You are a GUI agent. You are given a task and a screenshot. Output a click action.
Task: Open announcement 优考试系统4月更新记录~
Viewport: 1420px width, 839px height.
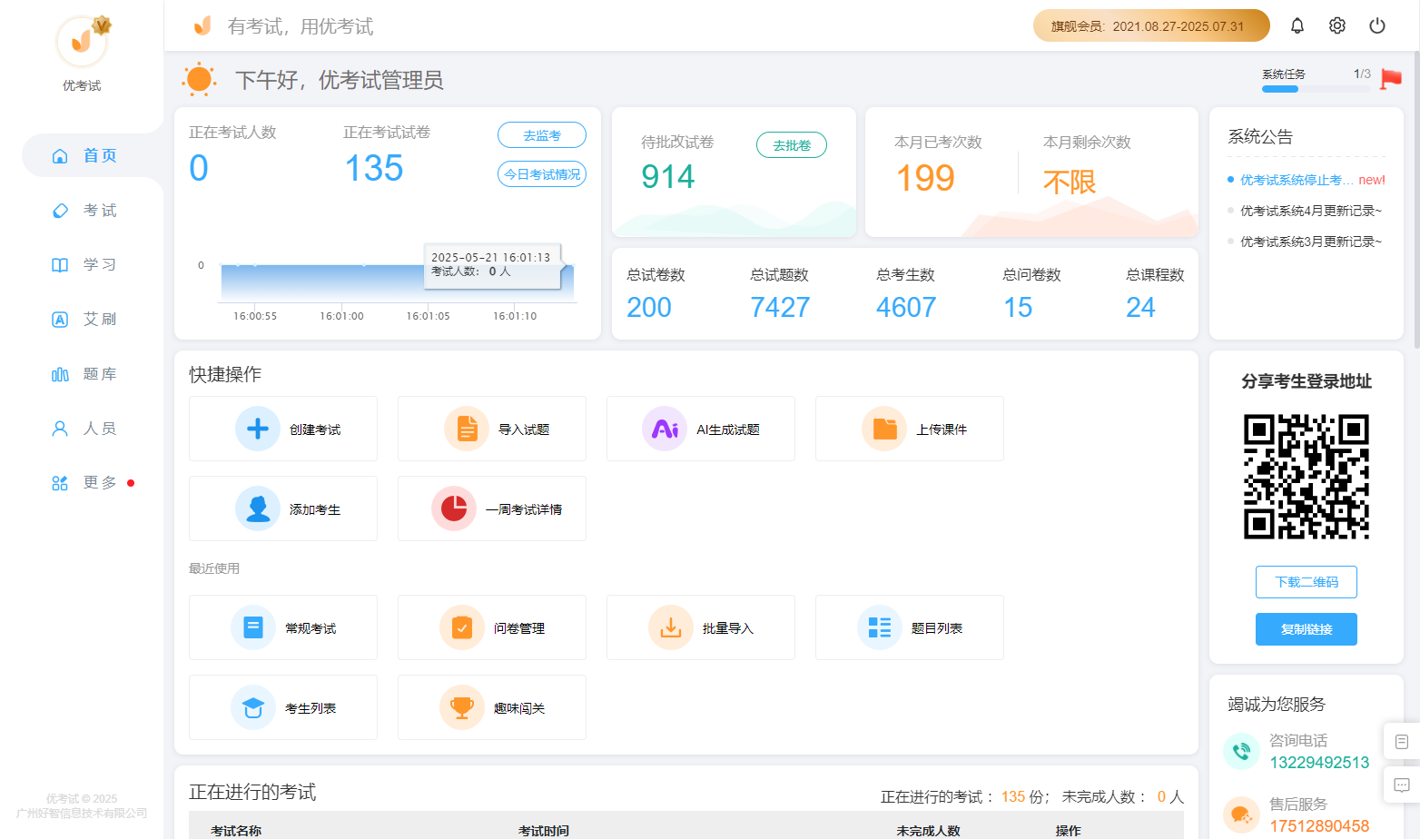[1311, 211]
